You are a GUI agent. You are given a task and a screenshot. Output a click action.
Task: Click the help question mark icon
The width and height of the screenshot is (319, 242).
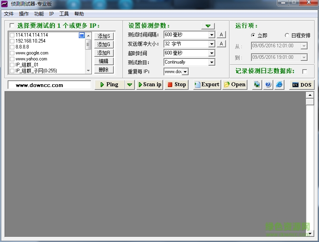268,85
